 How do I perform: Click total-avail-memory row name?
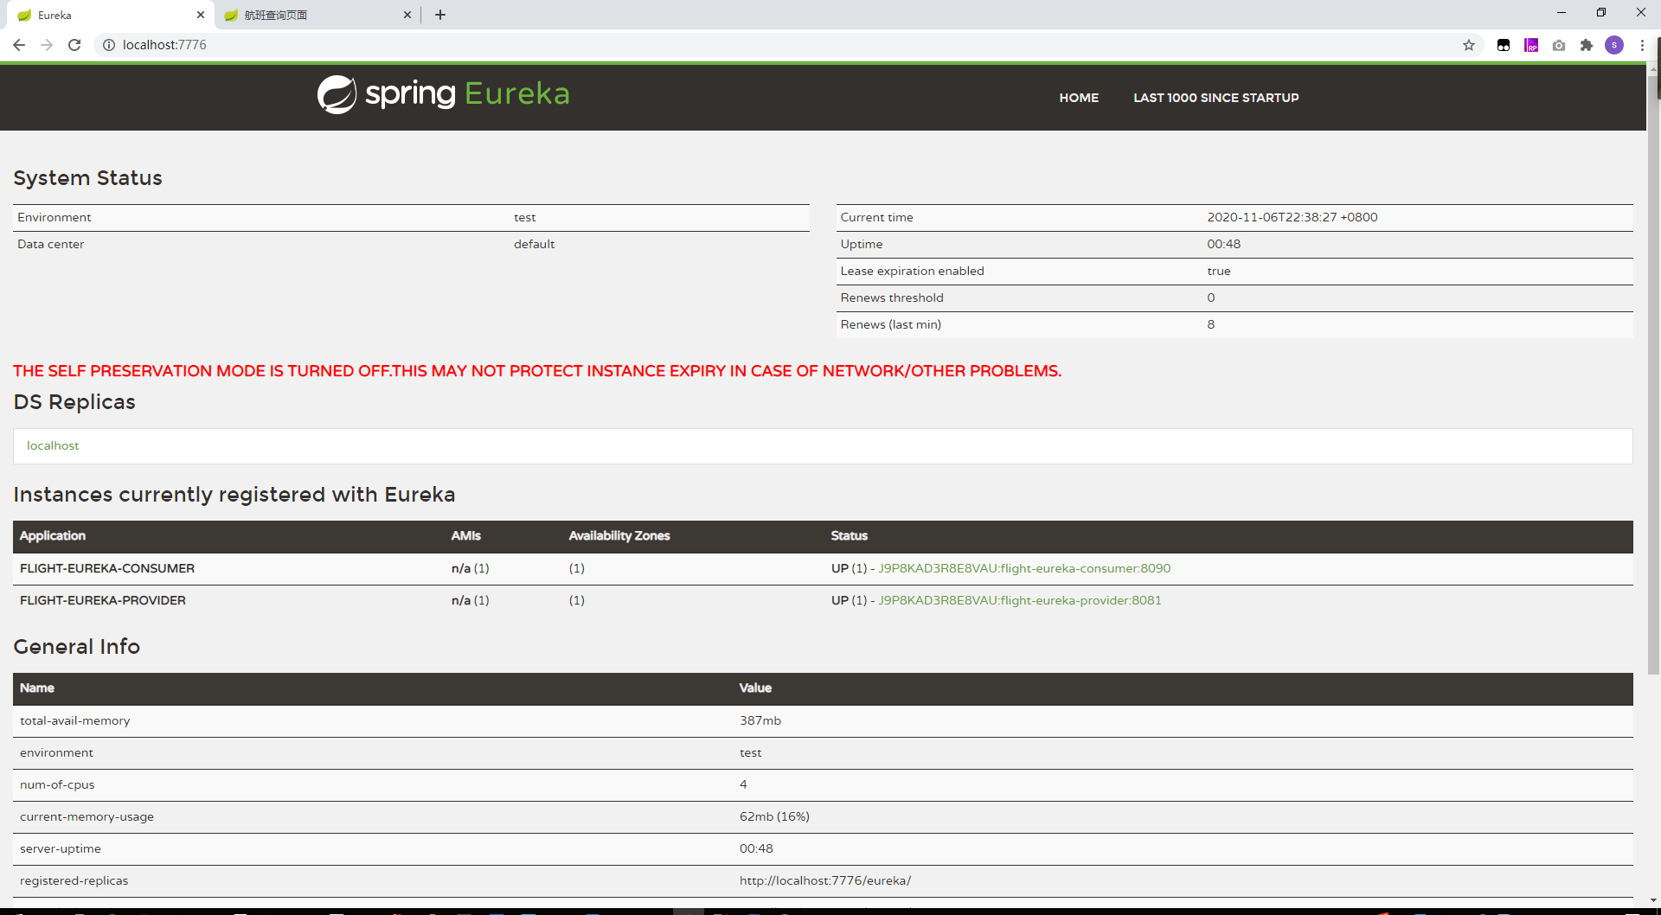pos(75,720)
